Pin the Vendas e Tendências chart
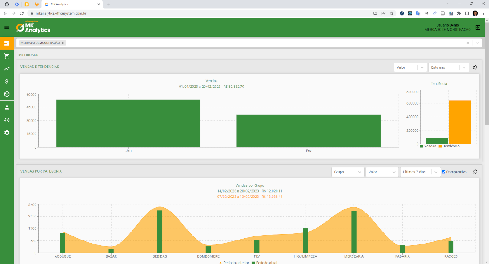Screen dimensions: 489x264 [475, 67]
